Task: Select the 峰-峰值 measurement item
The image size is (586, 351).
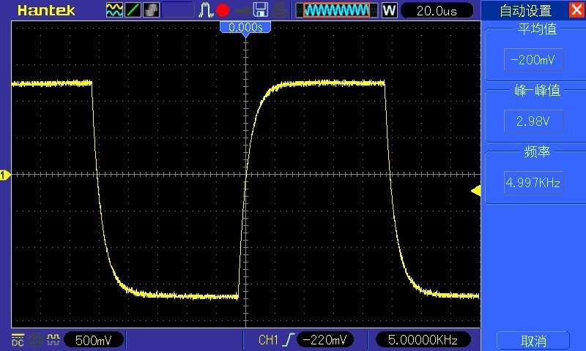Action: point(533,121)
